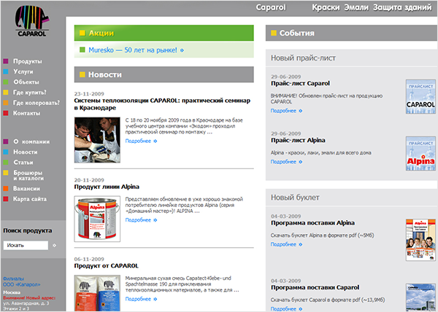Go to Продукты in the sidebar
The height and width of the screenshot is (312, 438).
coord(28,61)
